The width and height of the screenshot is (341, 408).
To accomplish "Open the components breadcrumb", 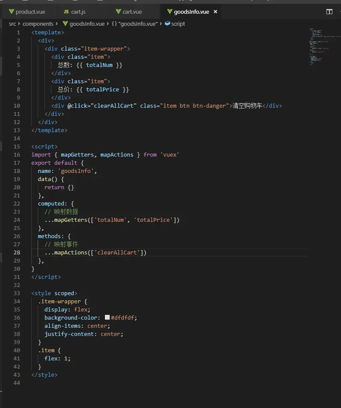I will [x=38, y=24].
